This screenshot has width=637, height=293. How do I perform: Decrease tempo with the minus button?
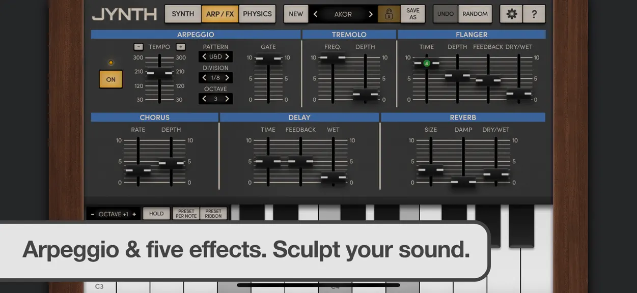coord(139,47)
